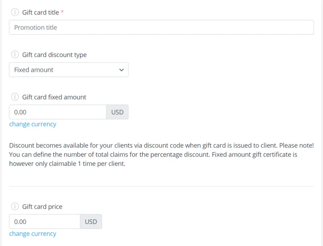Click the chevron arrow of discount type select
This screenshot has height=246, width=323.
tap(122, 70)
